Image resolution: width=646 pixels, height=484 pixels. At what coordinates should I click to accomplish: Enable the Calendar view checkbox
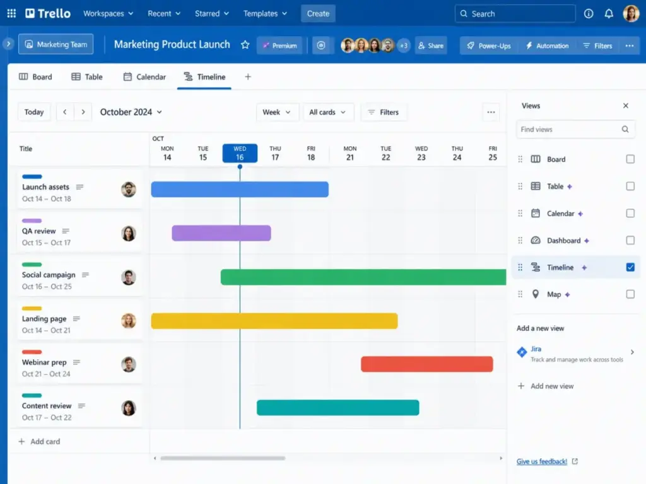coord(630,213)
